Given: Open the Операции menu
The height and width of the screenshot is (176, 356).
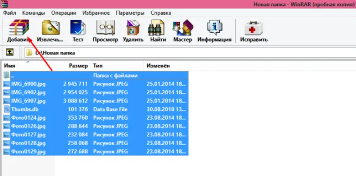Looking at the screenshot, I should (x=64, y=13).
